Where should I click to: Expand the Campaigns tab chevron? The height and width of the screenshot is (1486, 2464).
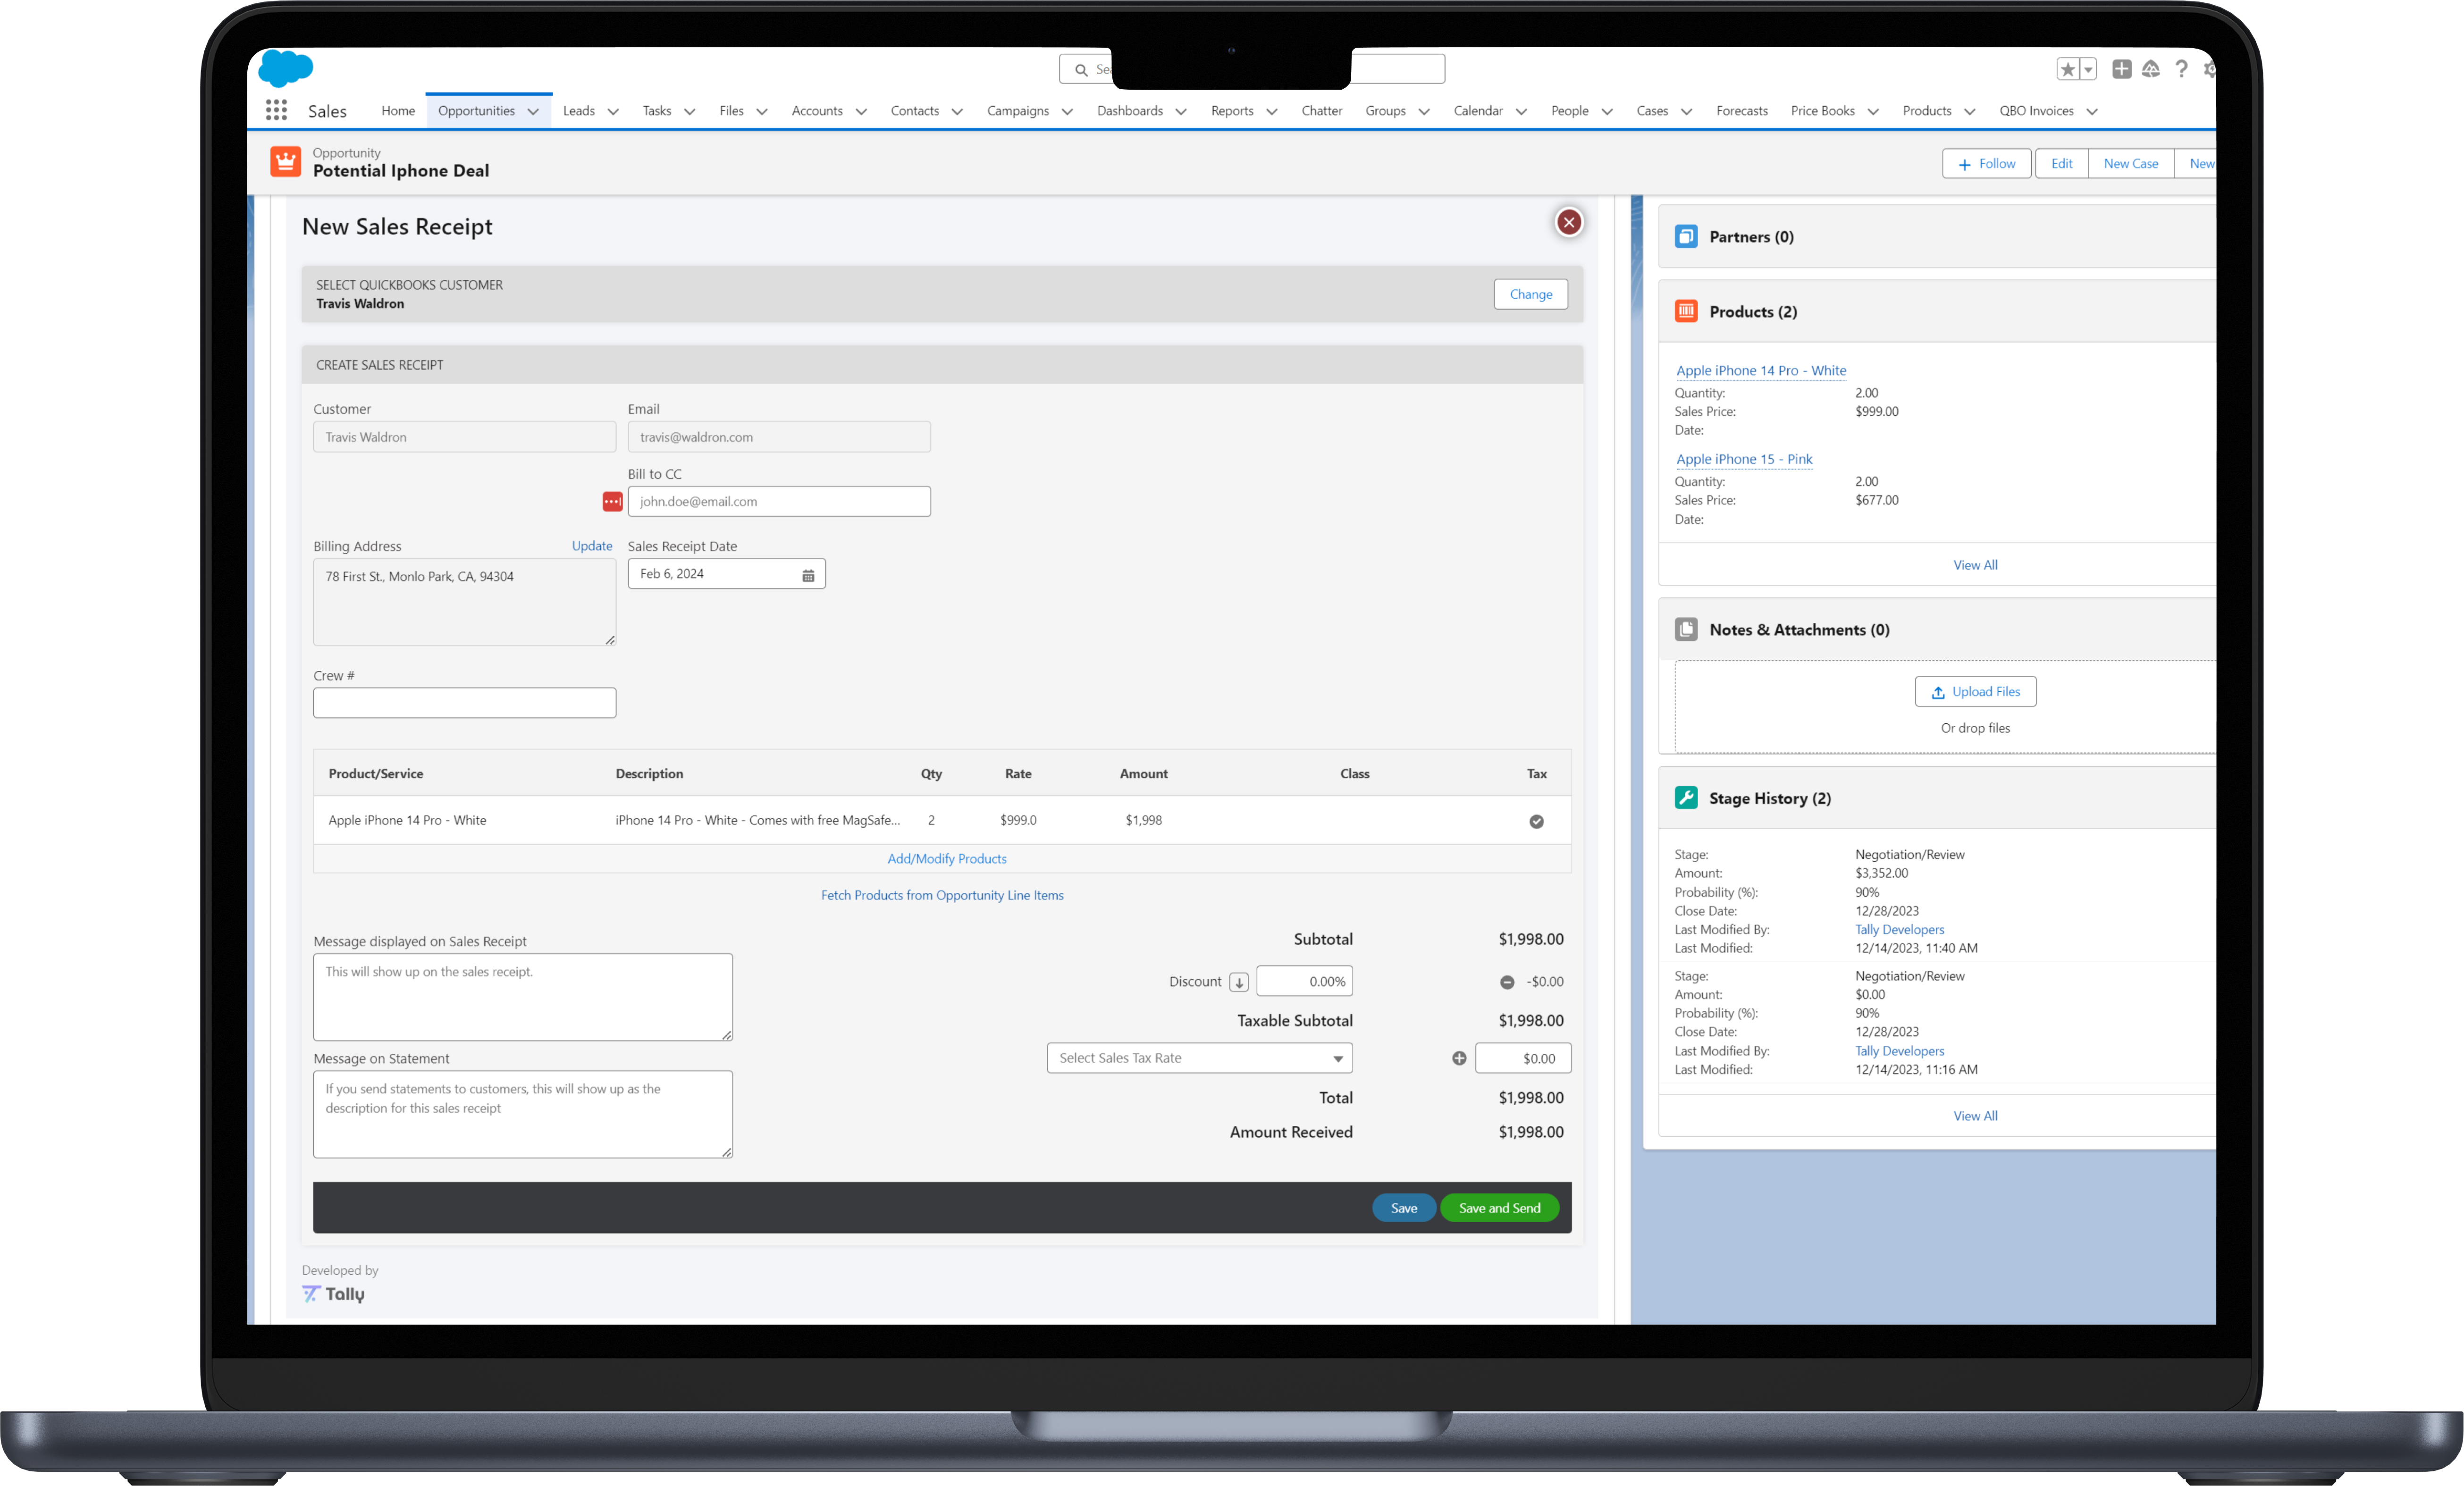1067,111
